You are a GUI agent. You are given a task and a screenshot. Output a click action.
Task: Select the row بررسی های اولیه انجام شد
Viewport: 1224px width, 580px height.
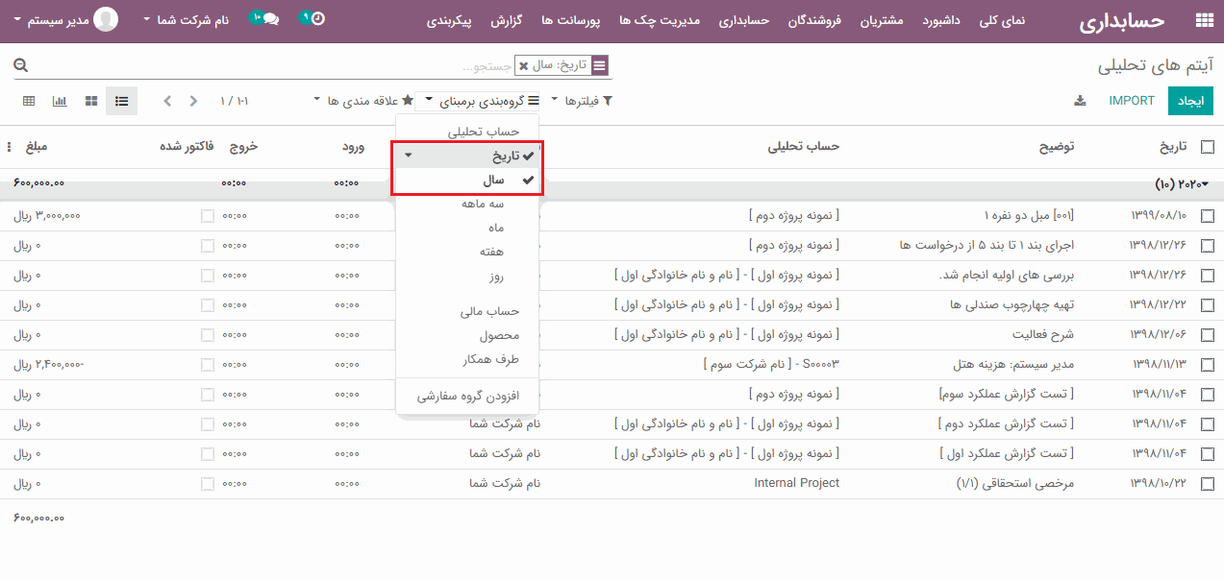pos(1208,276)
